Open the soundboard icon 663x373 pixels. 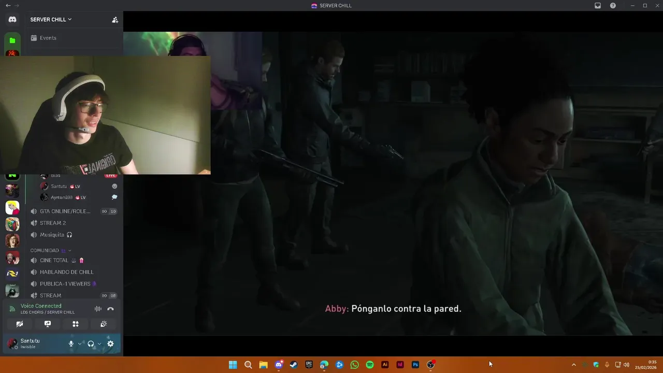(104, 324)
